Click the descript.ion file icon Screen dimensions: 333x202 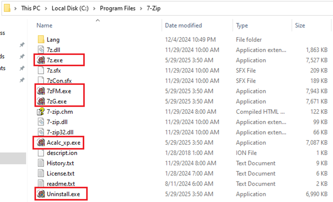(x=41, y=153)
